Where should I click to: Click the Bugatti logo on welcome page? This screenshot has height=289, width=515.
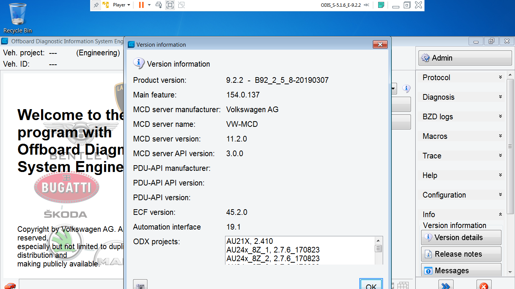[x=67, y=187]
